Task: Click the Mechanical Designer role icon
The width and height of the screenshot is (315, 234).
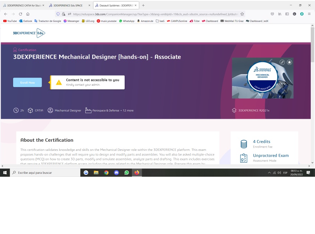Action: click(x=50, y=110)
